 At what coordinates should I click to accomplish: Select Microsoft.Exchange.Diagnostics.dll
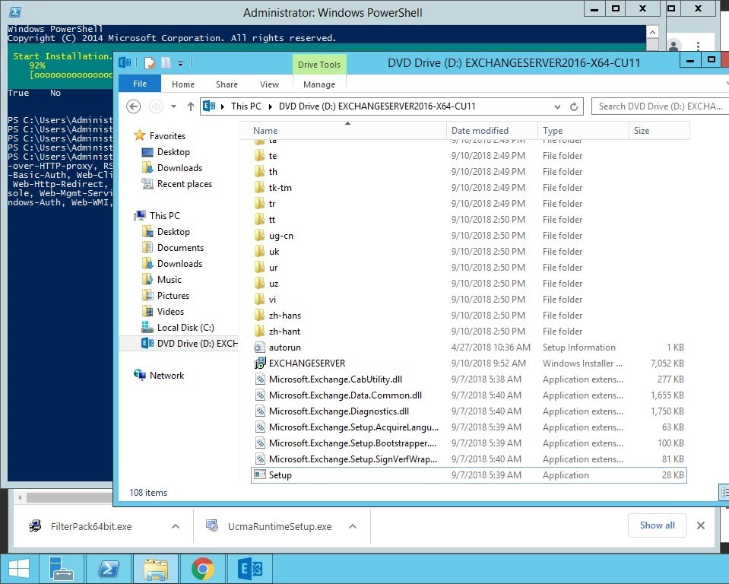coord(468,411)
